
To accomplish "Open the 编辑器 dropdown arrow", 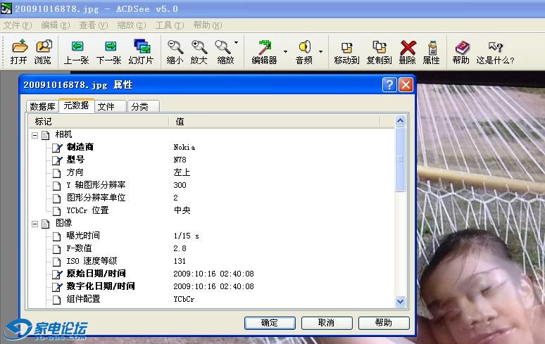I will [285, 51].
